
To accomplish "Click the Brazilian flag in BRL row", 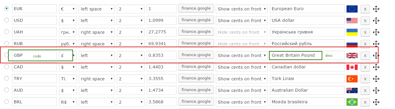I will pos(352,102).
